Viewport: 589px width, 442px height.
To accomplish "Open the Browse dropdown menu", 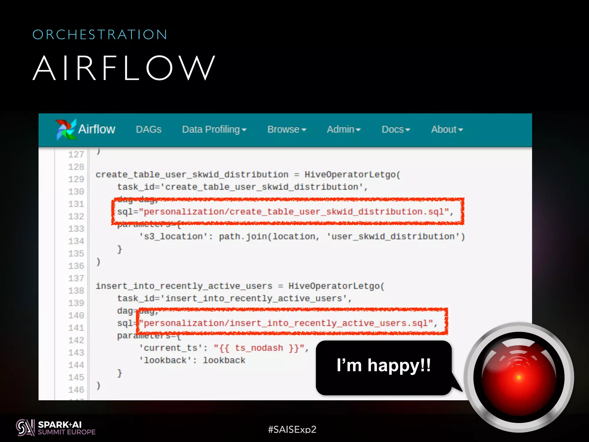I will 286,129.
